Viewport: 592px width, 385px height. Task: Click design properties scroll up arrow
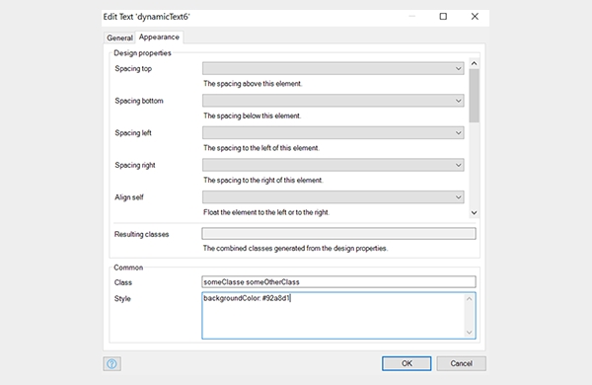[475, 63]
